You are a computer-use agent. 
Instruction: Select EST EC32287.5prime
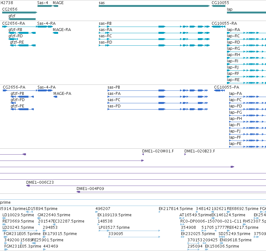click(54, 224)
